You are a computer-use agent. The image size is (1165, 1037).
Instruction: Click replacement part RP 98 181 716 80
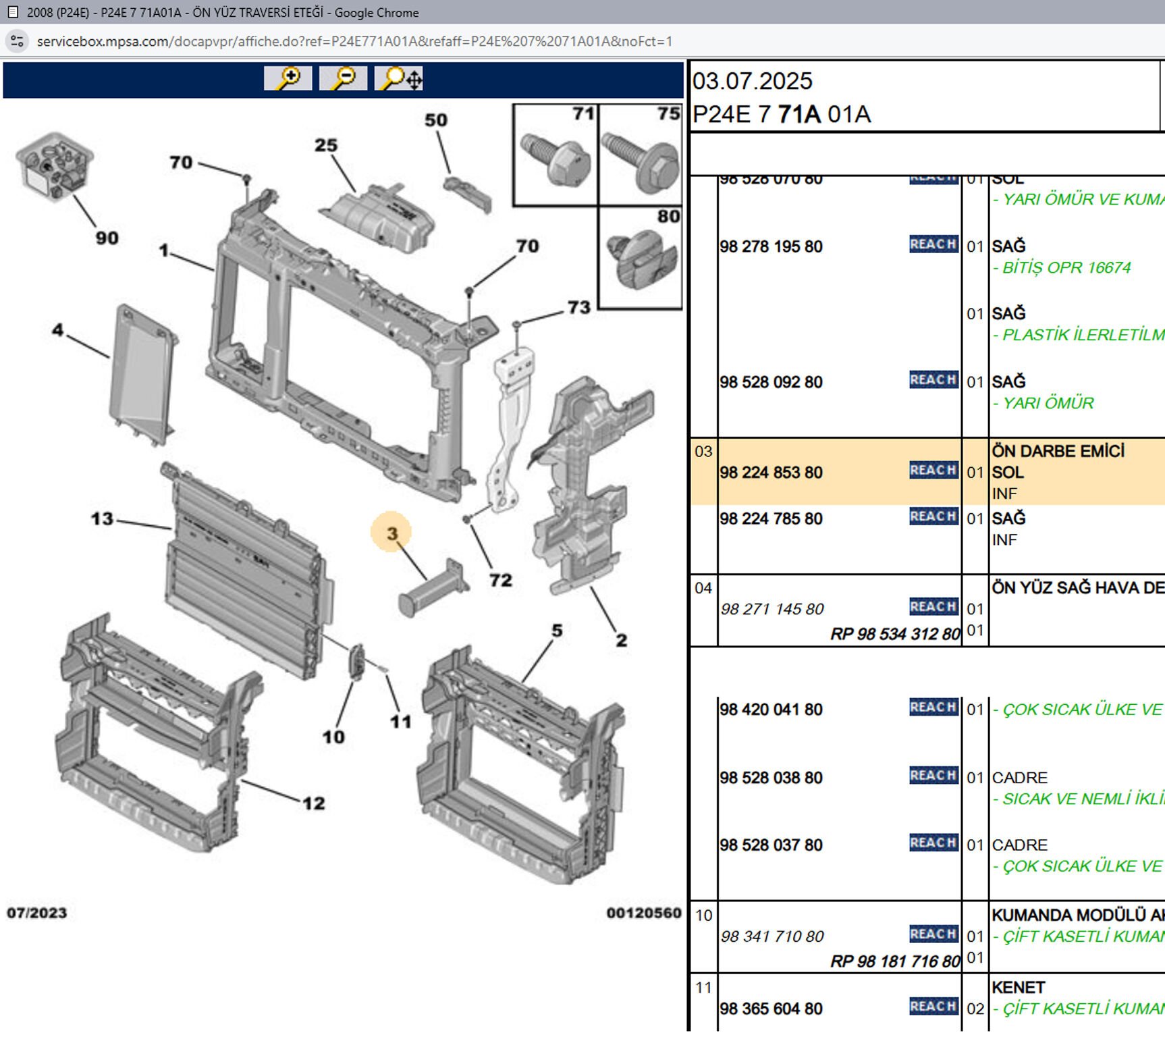point(895,961)
